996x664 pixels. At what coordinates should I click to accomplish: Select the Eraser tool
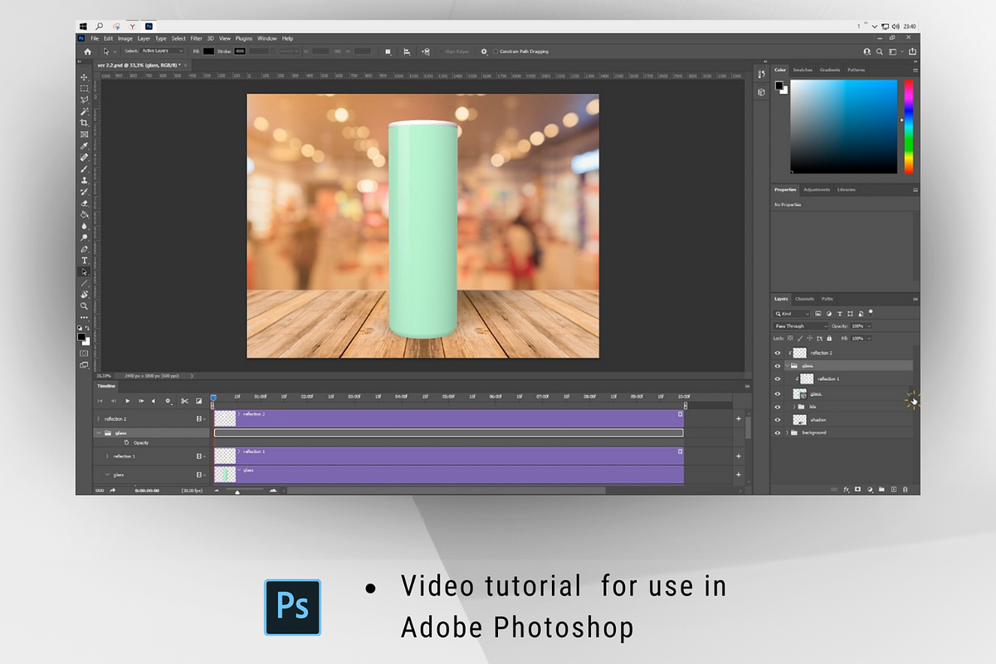click(85, 203)
